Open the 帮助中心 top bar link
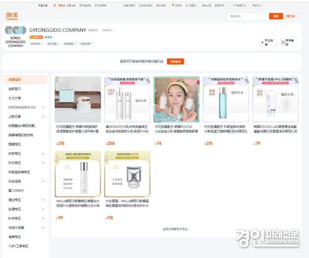309x258 pixels. (x=257, y=5)
